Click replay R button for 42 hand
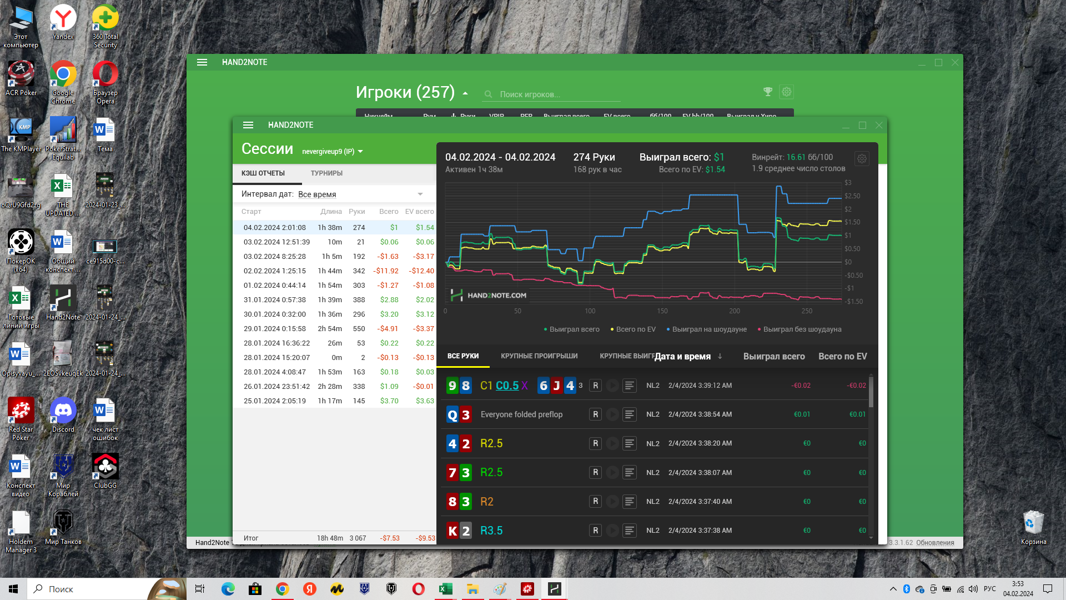The width and height of the screenshot is (1066, 600). 595,443
